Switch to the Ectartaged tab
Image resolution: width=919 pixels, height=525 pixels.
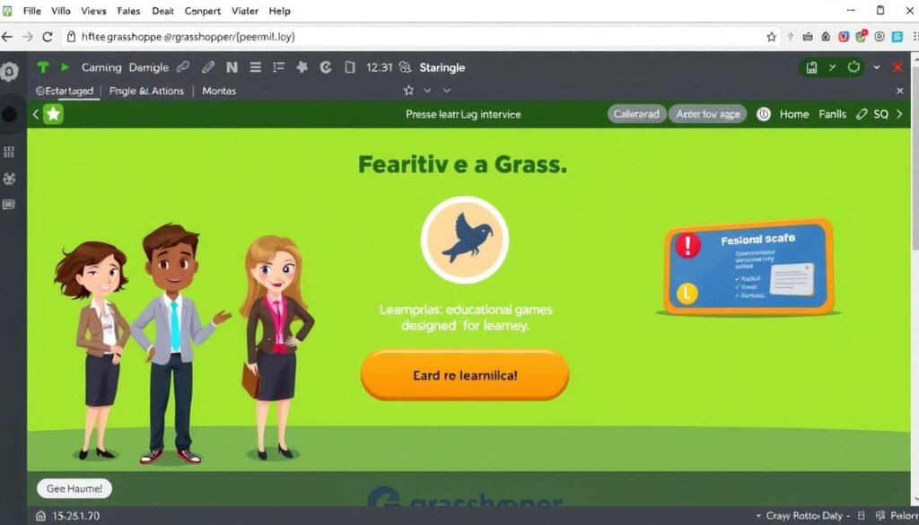[x=65, y=91]
